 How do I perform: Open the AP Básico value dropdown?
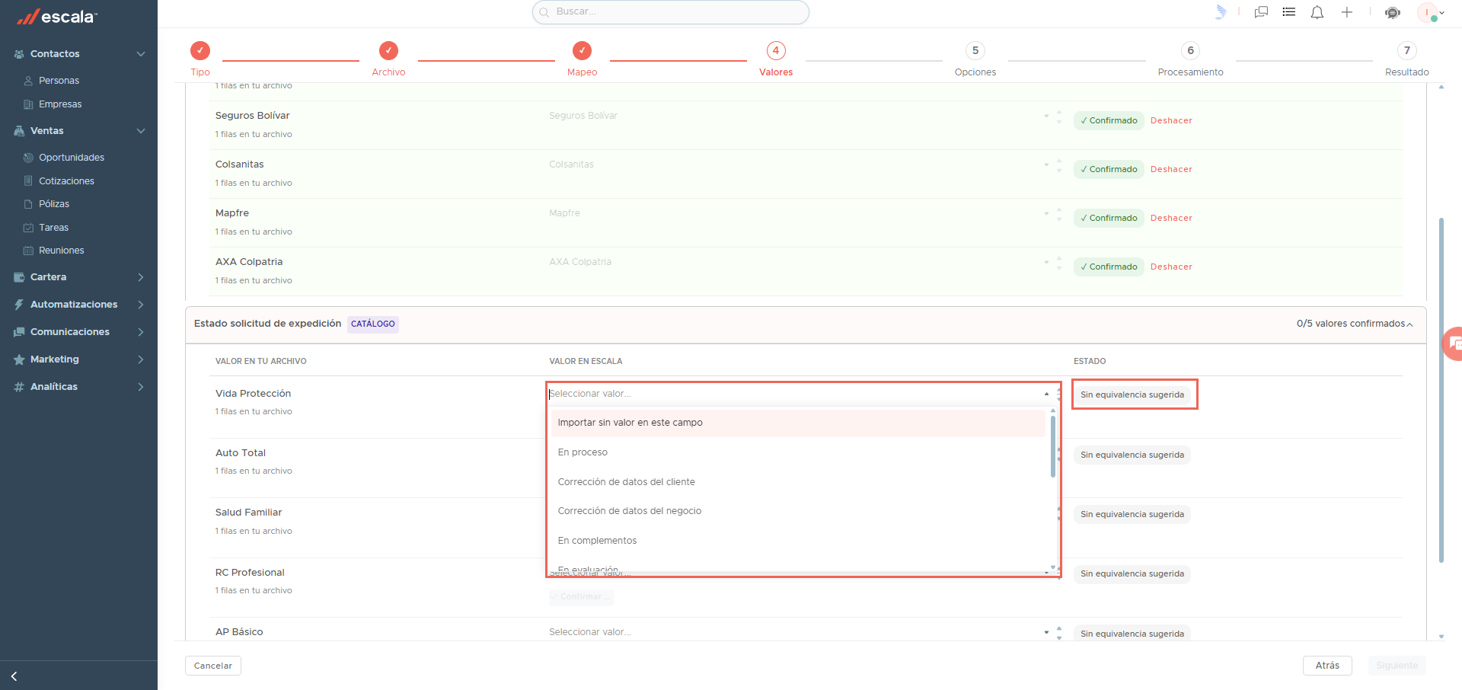point(1046,632)
